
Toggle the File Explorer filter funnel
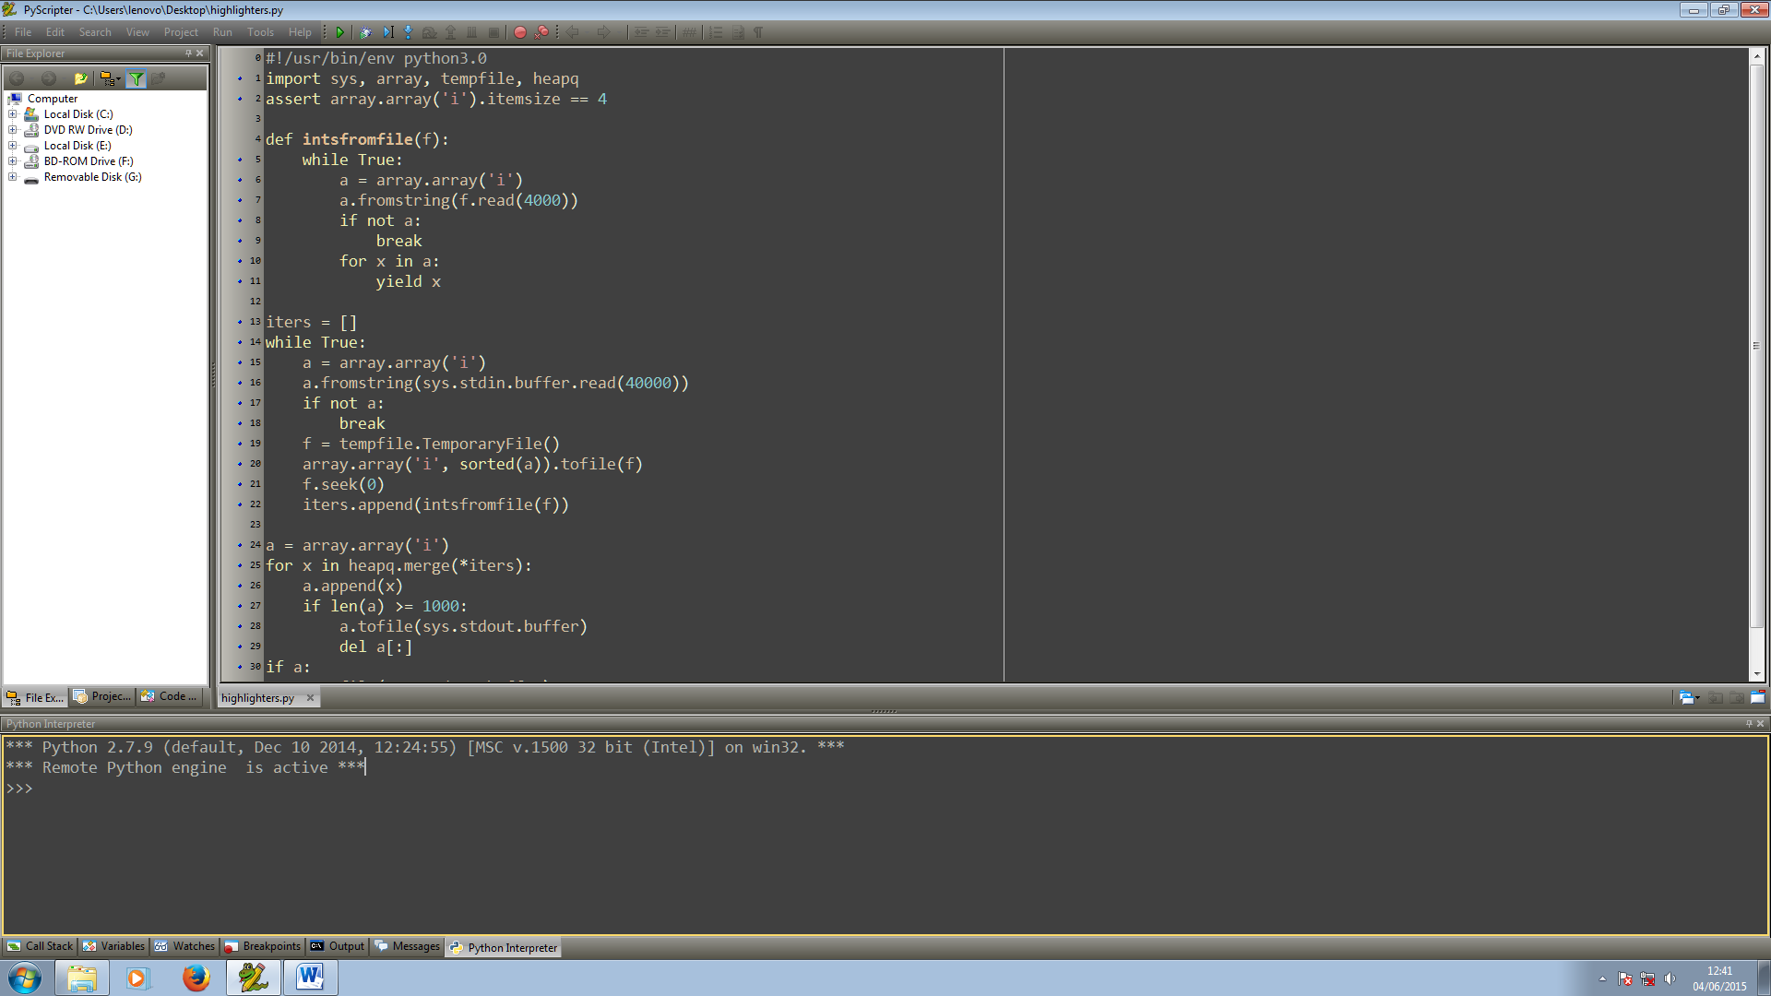(x=137, y=78)
